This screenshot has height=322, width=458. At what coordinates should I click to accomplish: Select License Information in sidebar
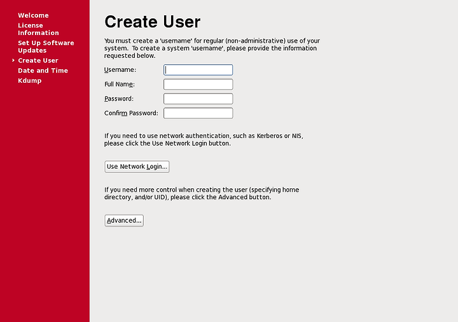pos(38,29)
